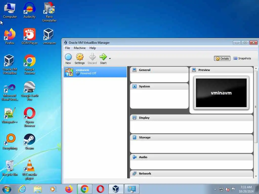Open VirtualBox Settings gear icon
The image size is (259, 194).
coord(80,57)
